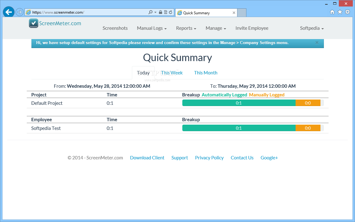Close the Quick Summary browser tab
Viewport: 355px width, 222px height.
click(234, 13)
